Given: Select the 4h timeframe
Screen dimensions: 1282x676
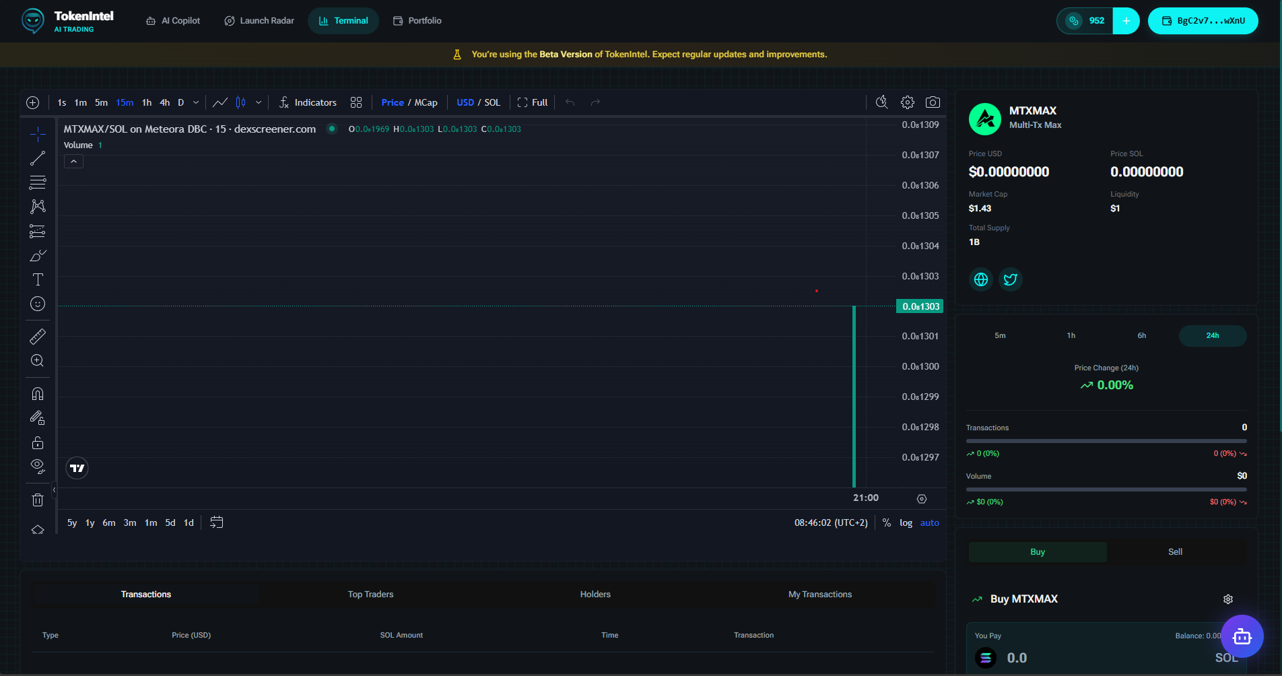Looking at the screenshot, I should point(164,102).
